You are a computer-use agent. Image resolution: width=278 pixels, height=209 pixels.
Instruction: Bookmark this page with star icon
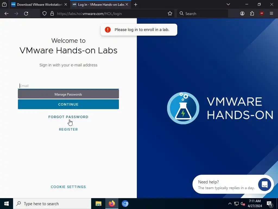click(170, 14)
